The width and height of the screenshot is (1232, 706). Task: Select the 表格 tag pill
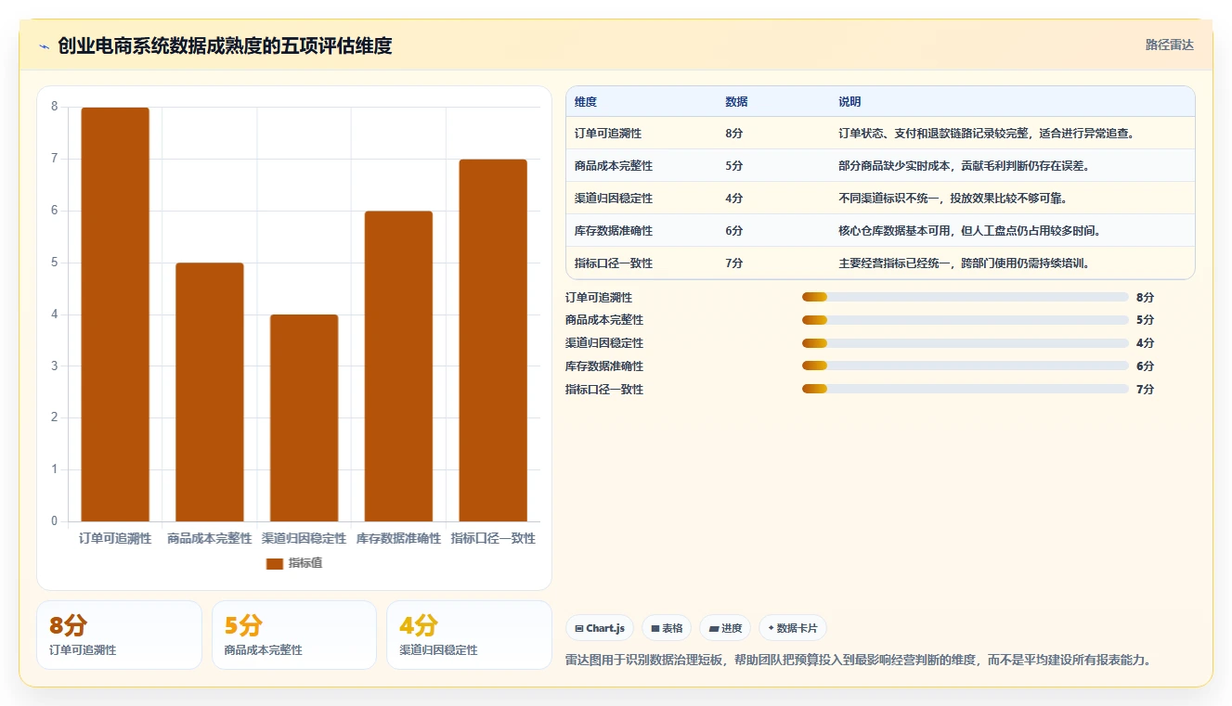tap(666, 628)
